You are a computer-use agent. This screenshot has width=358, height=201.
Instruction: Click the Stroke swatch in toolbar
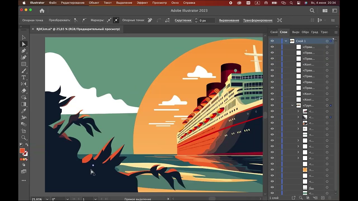(x=26, y=154)
